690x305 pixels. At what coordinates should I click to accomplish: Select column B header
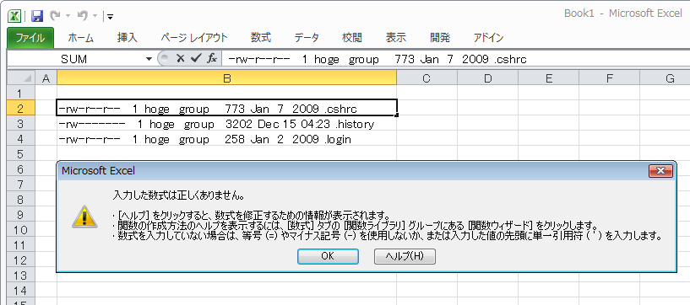tap(226, 78)
